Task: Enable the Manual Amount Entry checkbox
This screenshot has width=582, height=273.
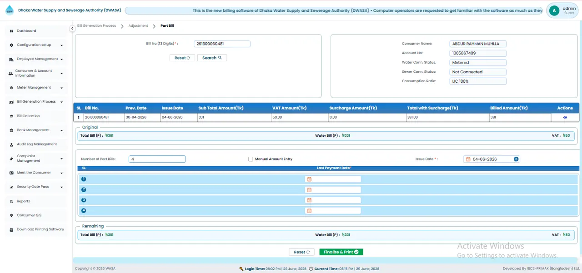Action: pyautogui.click(x=251, y=159)
